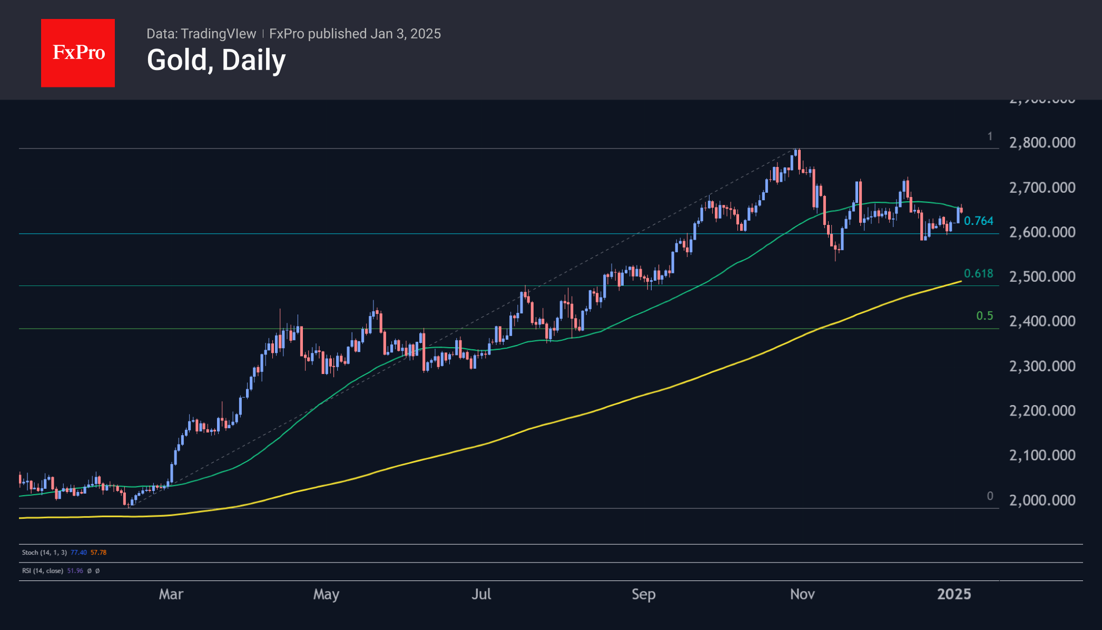Click the 0.618 Fibonacci level label
This screenshot has height=630, width=1102.
click(x=978, y=273)
